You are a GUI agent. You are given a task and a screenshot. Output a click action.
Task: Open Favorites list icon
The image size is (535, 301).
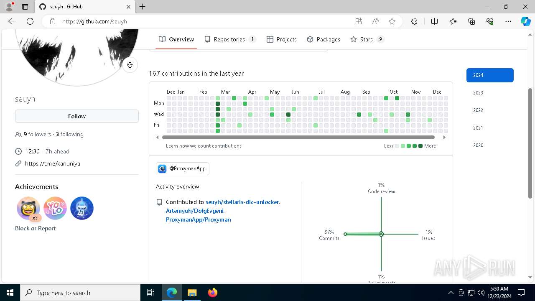453,21
